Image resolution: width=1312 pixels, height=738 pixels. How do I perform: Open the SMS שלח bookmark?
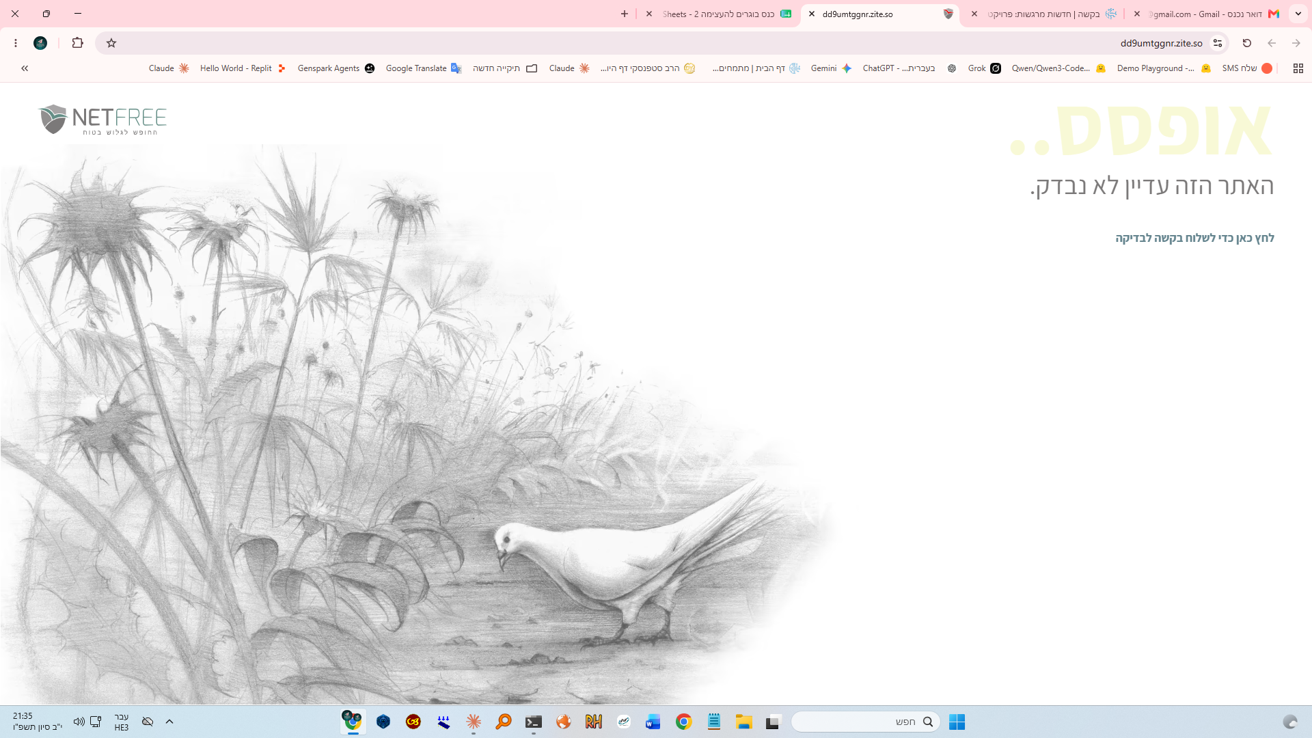click(1246, 68)
